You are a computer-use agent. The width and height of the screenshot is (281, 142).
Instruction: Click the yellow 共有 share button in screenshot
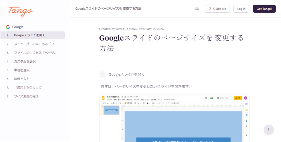tap(238, 98)
